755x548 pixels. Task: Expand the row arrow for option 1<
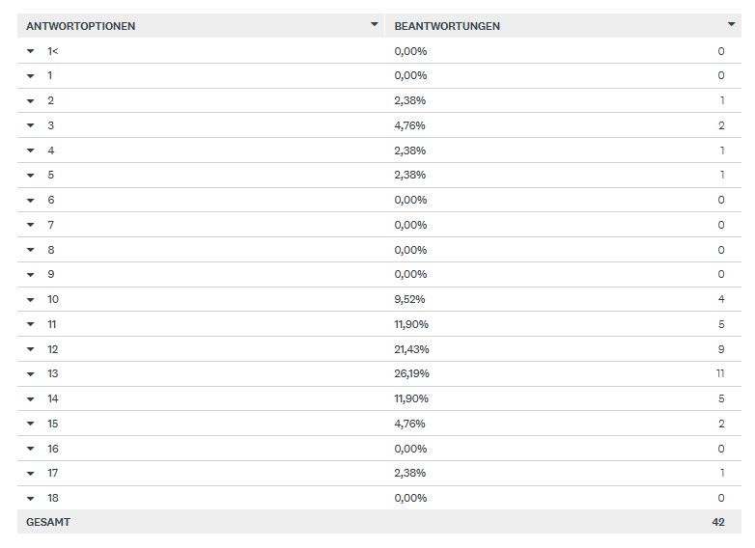(x=31, y=51)
